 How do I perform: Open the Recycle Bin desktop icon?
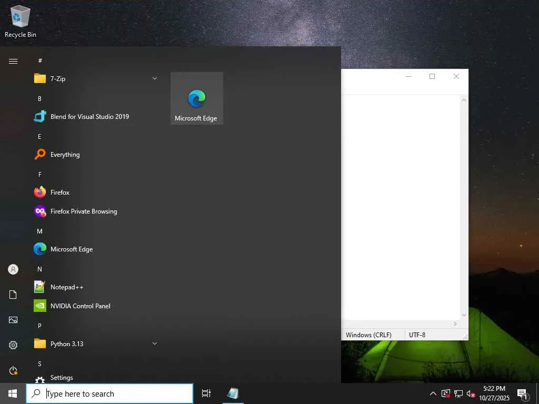(x=21, y=21)
